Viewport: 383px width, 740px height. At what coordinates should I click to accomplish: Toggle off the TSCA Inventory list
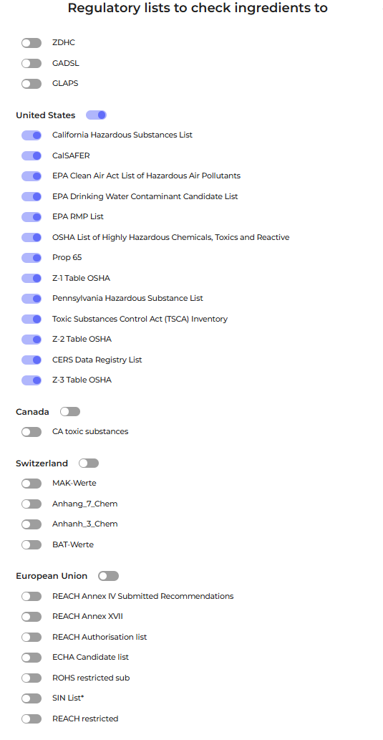click(31, 319)
